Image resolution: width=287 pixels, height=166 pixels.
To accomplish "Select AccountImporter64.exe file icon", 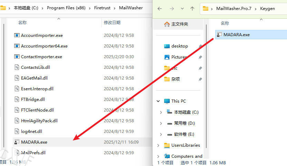I will pyautogui.click(x=17, y=46).
